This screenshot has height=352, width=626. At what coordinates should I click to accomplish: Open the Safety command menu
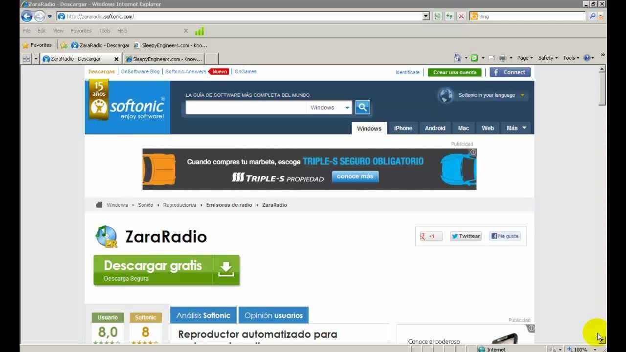point(548,58)
